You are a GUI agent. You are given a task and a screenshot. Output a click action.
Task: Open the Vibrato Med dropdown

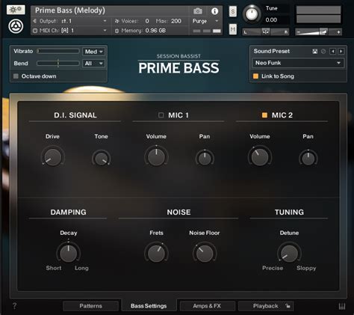click(x=93, y=52)
